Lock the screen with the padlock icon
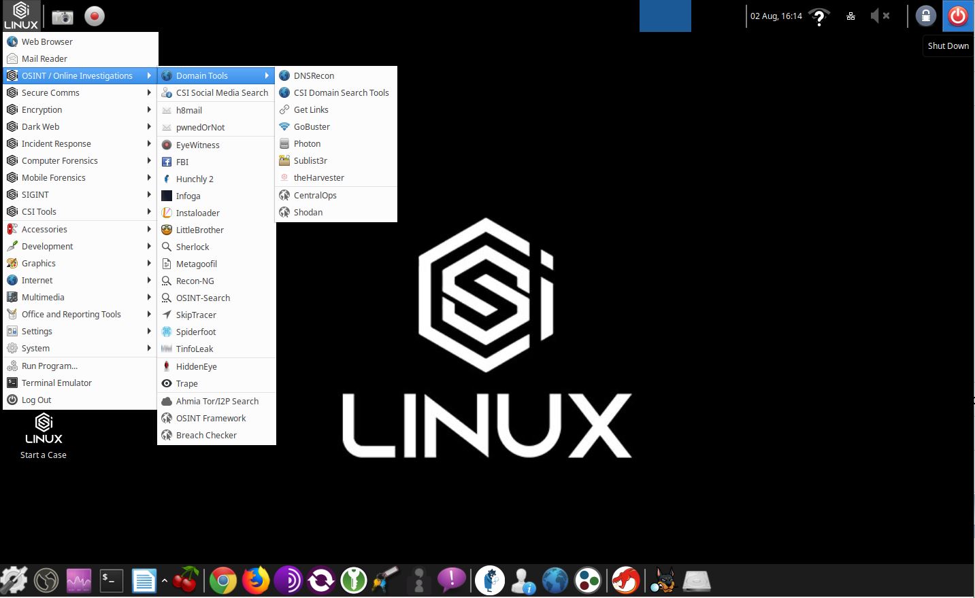Viewport: 975px width, 598px height. 925,16
